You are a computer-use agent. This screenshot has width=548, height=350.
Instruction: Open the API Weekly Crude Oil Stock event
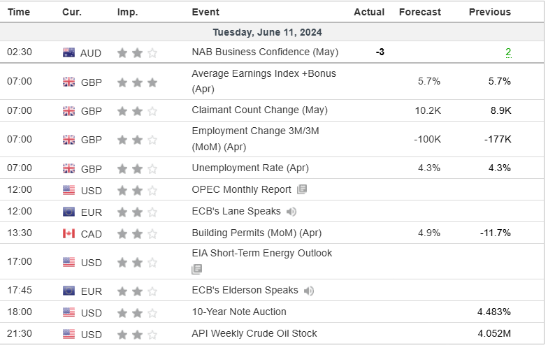[254, 334]
